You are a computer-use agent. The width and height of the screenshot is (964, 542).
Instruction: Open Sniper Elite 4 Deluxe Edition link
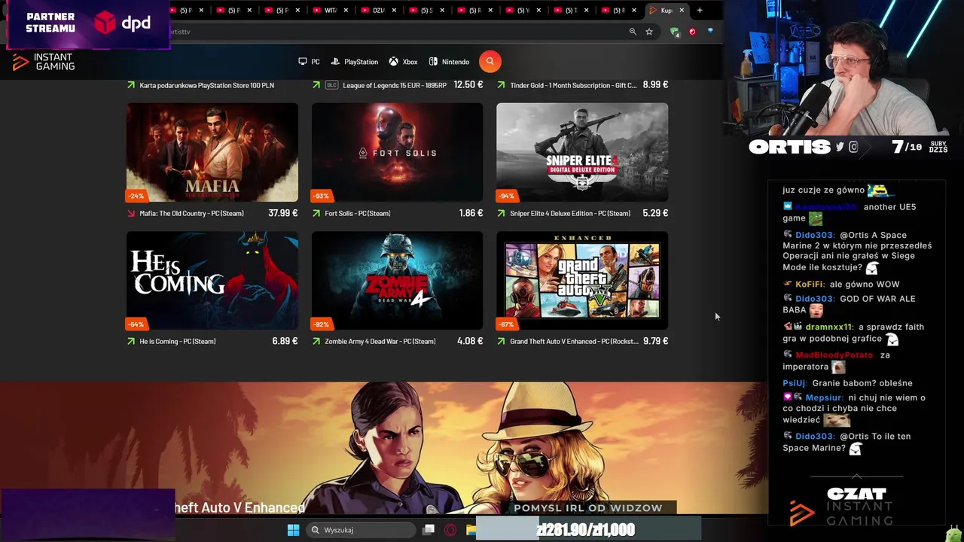[x=570, y=214]
